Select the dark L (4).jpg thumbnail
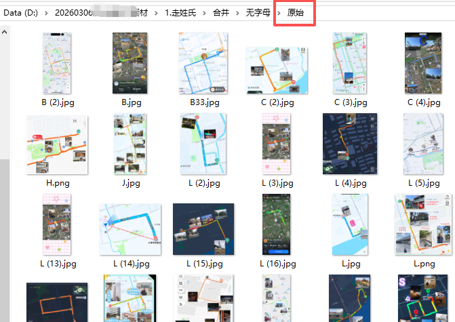The image size is (455, 322). pos(350,144)
